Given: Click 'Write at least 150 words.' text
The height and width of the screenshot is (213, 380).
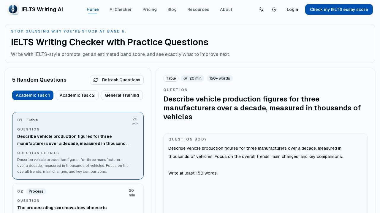Looking at the screenshot, I should coord(193,173).
